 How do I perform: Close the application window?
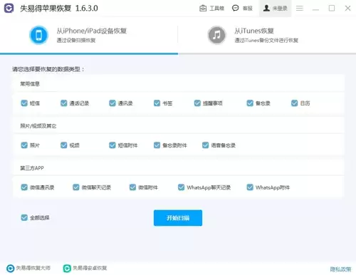[347, 9]
